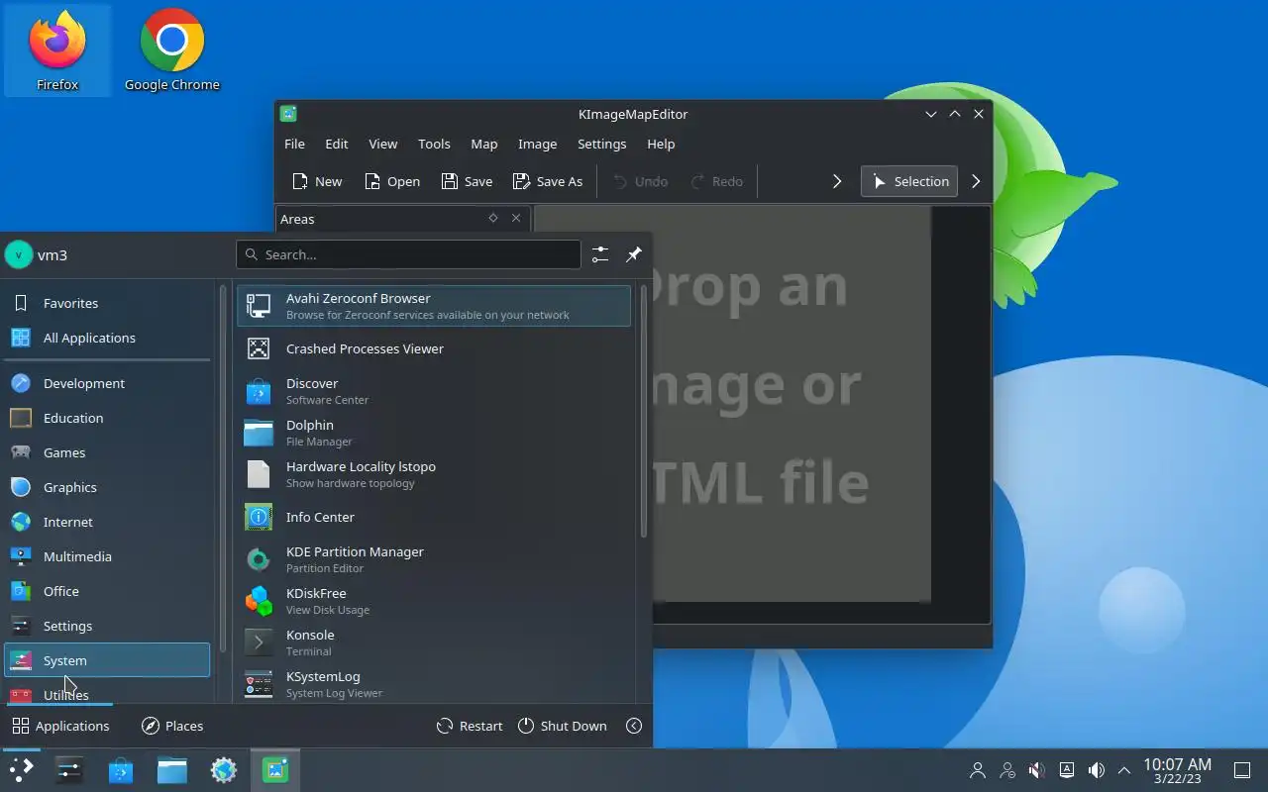Launch Hardware Locality lstopo
1268x792 pixels.
point(434,474)
